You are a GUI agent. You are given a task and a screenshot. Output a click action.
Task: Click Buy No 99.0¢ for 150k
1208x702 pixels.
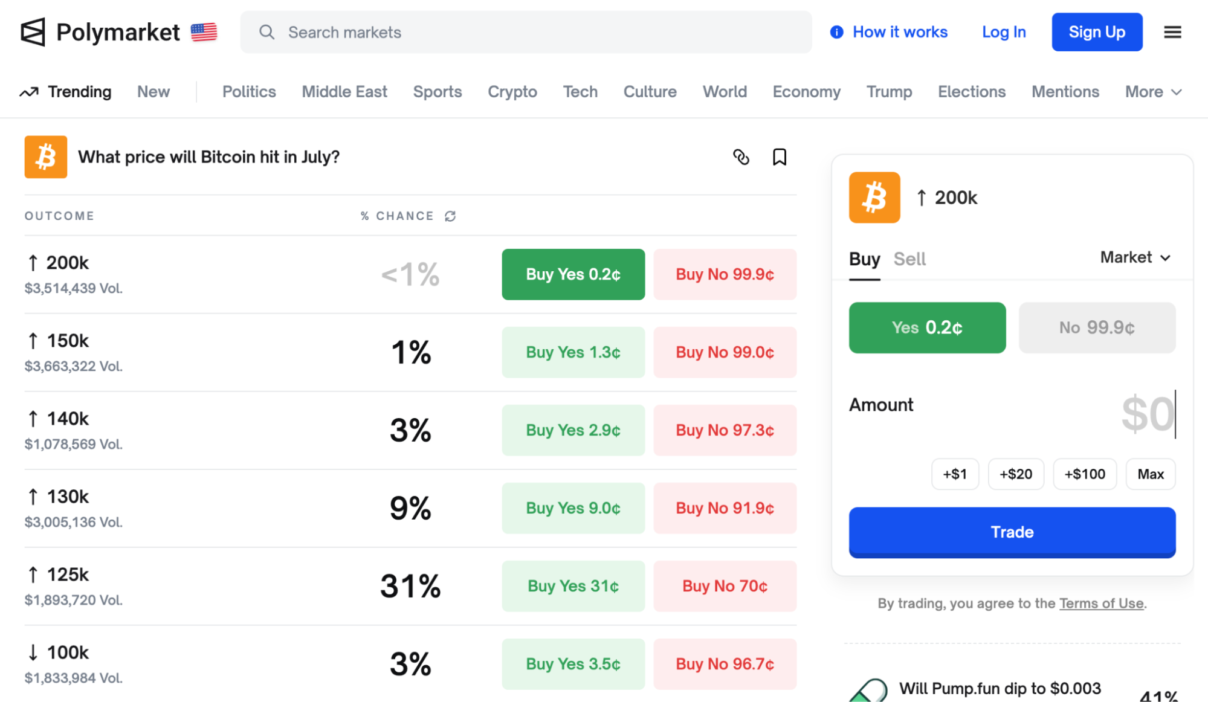click(x=725, y=352)
